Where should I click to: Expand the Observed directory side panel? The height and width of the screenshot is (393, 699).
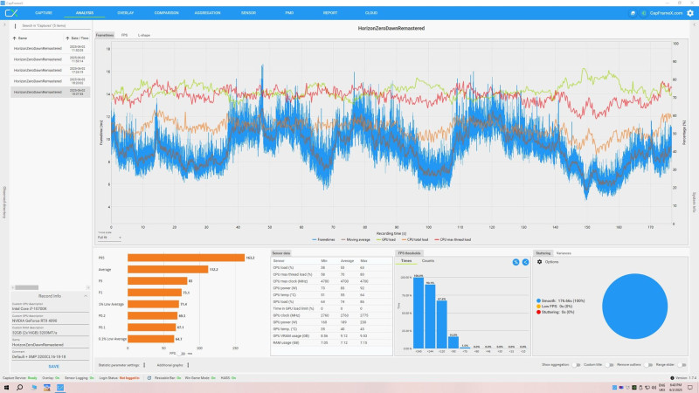4,203
